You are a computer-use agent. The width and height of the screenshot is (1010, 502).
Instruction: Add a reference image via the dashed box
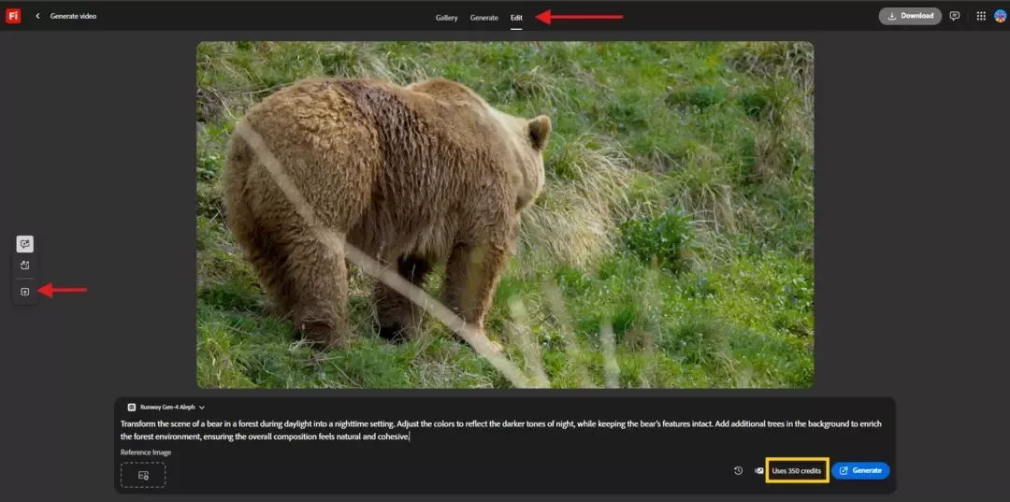143,475
